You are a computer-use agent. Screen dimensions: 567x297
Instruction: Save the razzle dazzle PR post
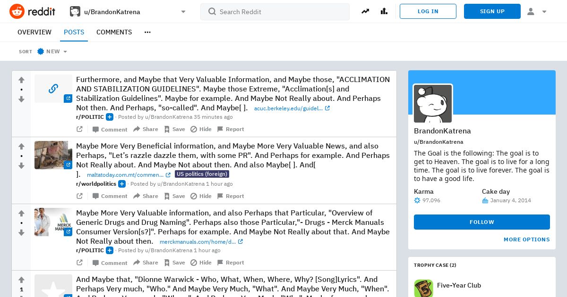pyautogui.click(x=174, y=196)
